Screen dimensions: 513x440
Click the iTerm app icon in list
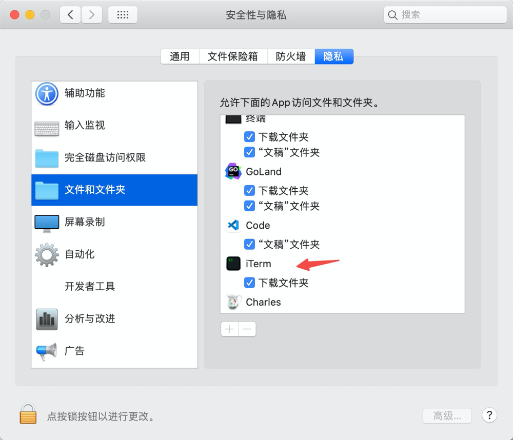233,264
